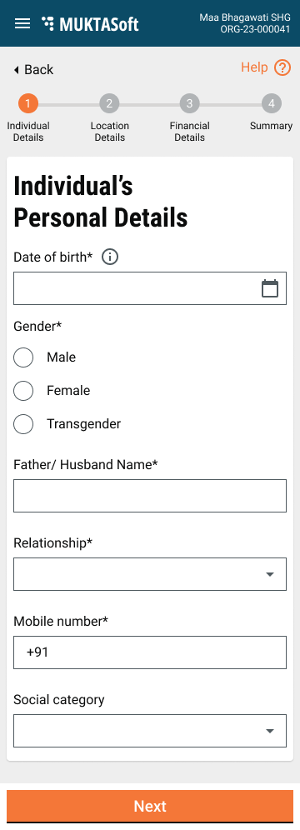Choose the Transgender radio button

(23, 424)
